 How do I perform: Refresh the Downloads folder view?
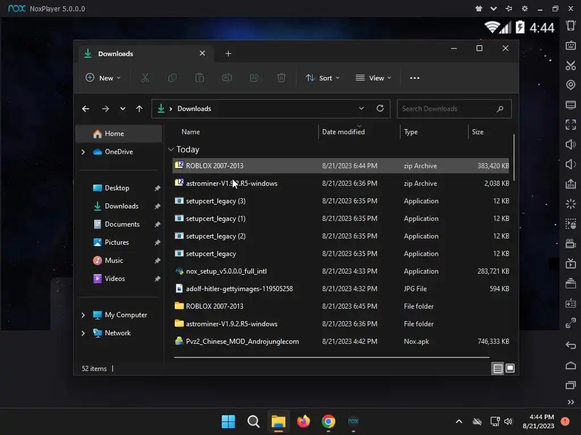pos(380,108)
